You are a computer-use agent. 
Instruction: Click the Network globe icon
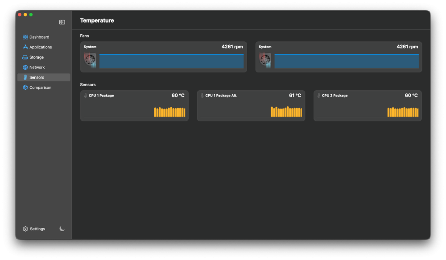[25, 67]
